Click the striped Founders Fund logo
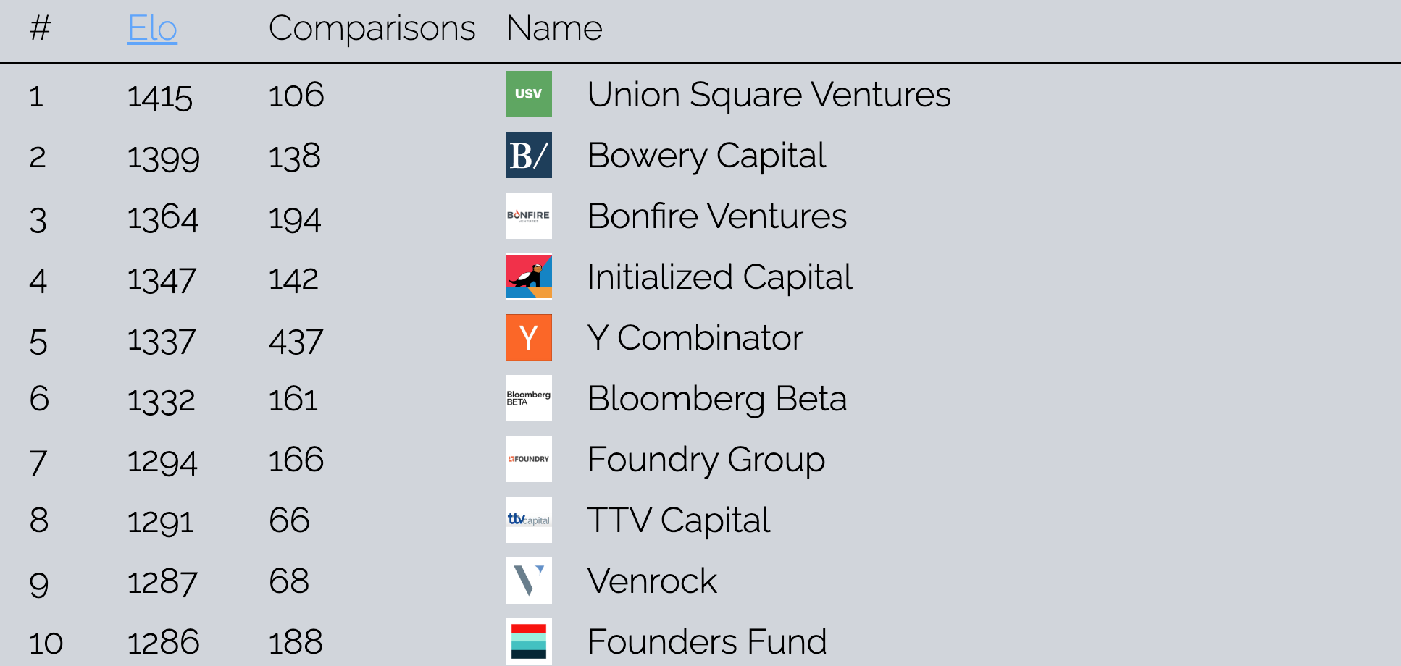 528,640
